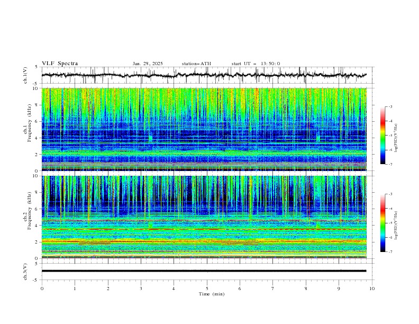419x324 pixels.
Task: Click inside the ch.2 spectrogram panel
Action: click(x=204, y=217)
